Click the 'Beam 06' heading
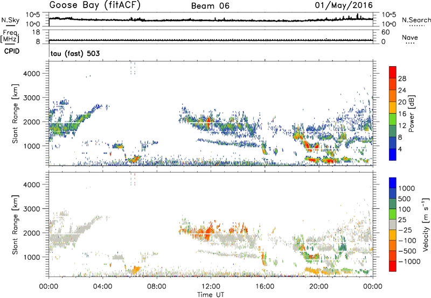Screen dimensions: 431x298 [210, 6]
